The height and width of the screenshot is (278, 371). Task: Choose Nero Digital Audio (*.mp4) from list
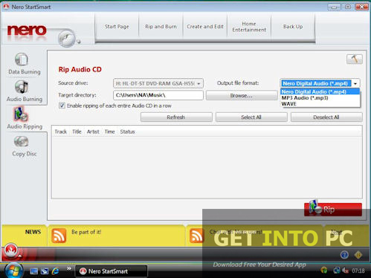pos(320,91)
